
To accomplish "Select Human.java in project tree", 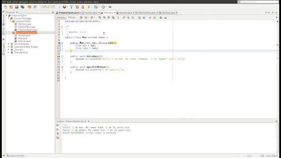I will click(24, 36).
